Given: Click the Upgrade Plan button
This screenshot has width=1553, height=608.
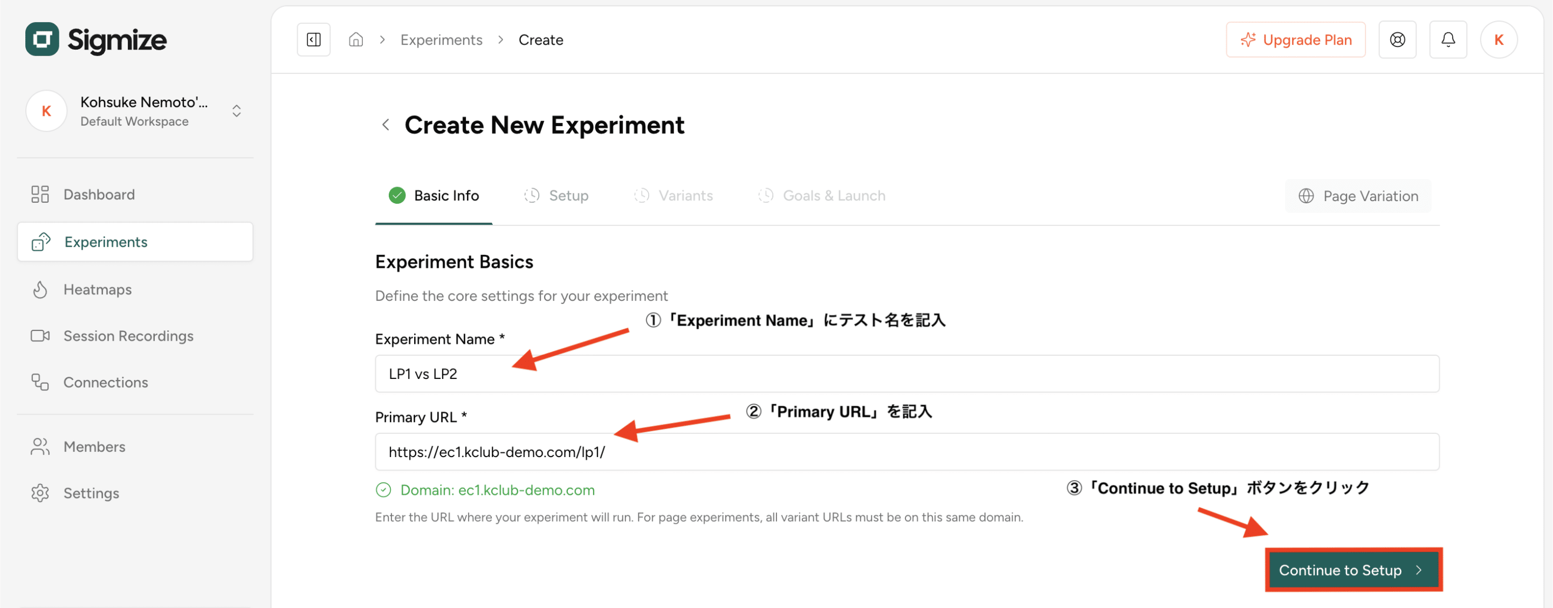Looking at the screenshot, I should [x=1295, y=40].
